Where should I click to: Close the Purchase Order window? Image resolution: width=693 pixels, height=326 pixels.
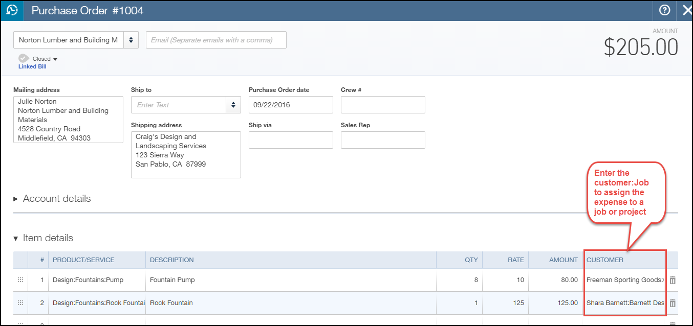(686, 10)
